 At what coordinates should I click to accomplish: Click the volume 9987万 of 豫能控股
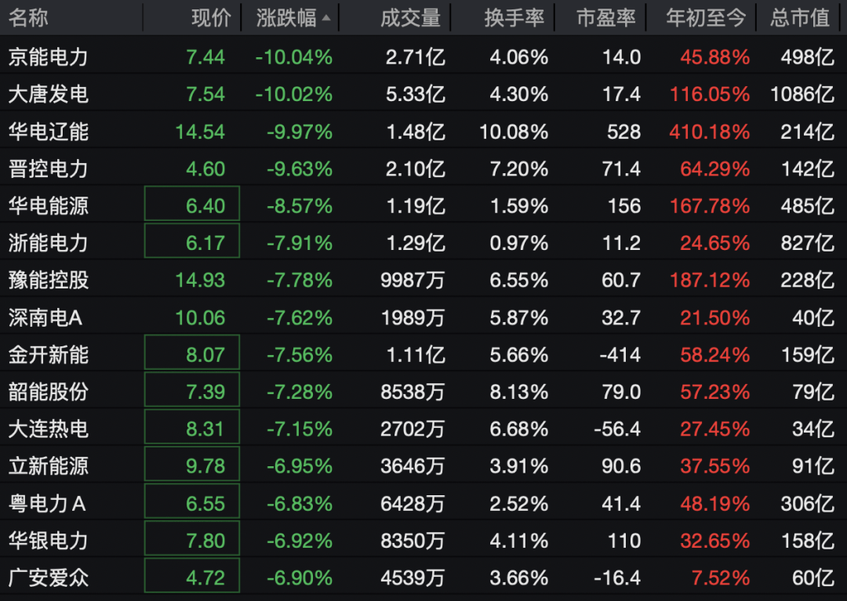[x=413, y=281]
